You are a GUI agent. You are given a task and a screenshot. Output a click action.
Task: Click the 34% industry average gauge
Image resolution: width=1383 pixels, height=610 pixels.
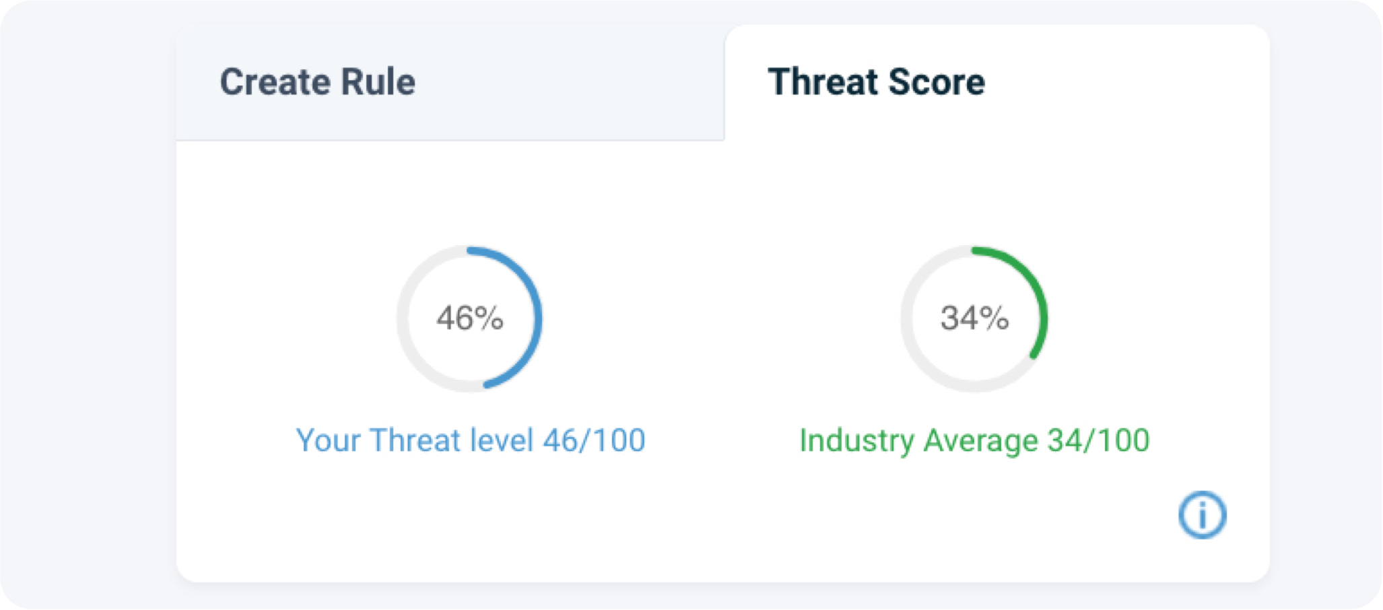pyautogui.click(x=974, y=318)
